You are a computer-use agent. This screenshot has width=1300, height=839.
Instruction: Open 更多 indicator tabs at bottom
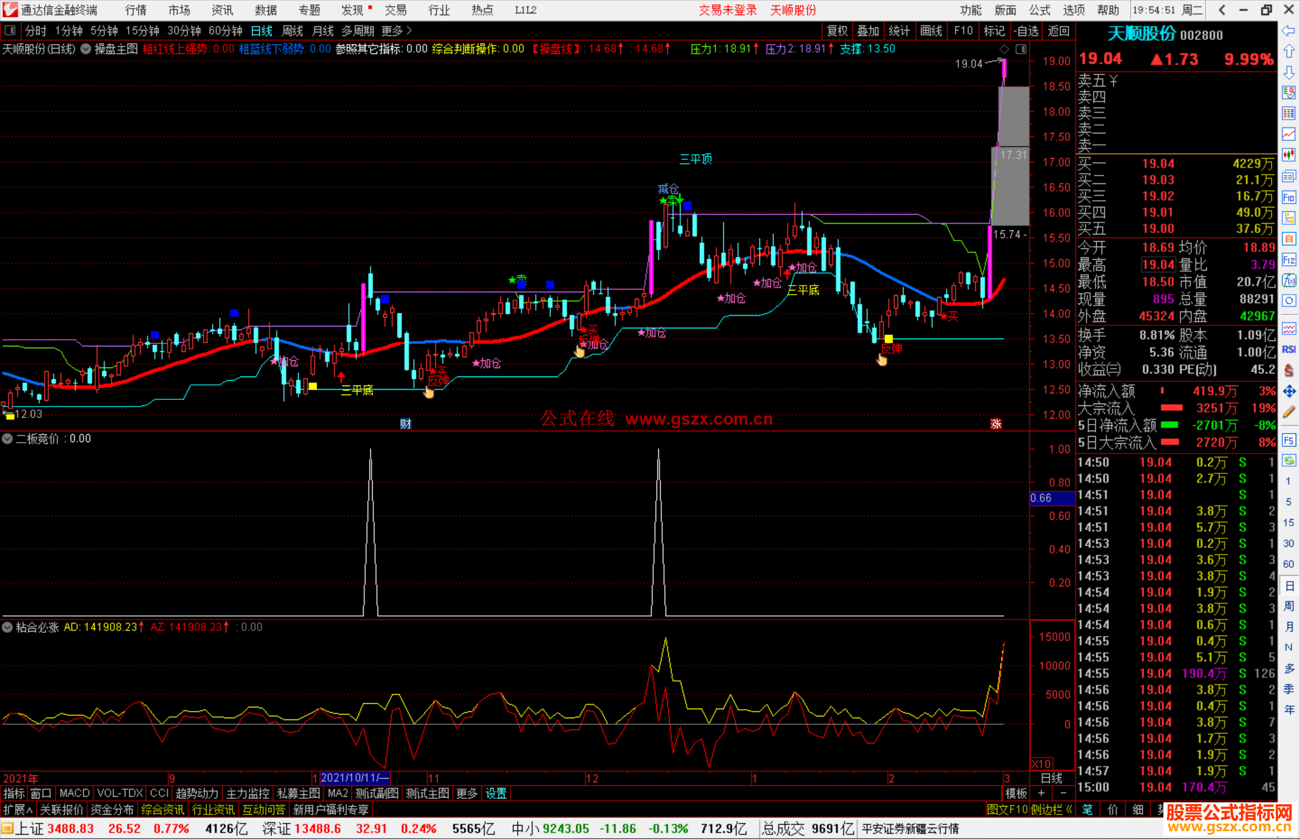coord(467,793)
